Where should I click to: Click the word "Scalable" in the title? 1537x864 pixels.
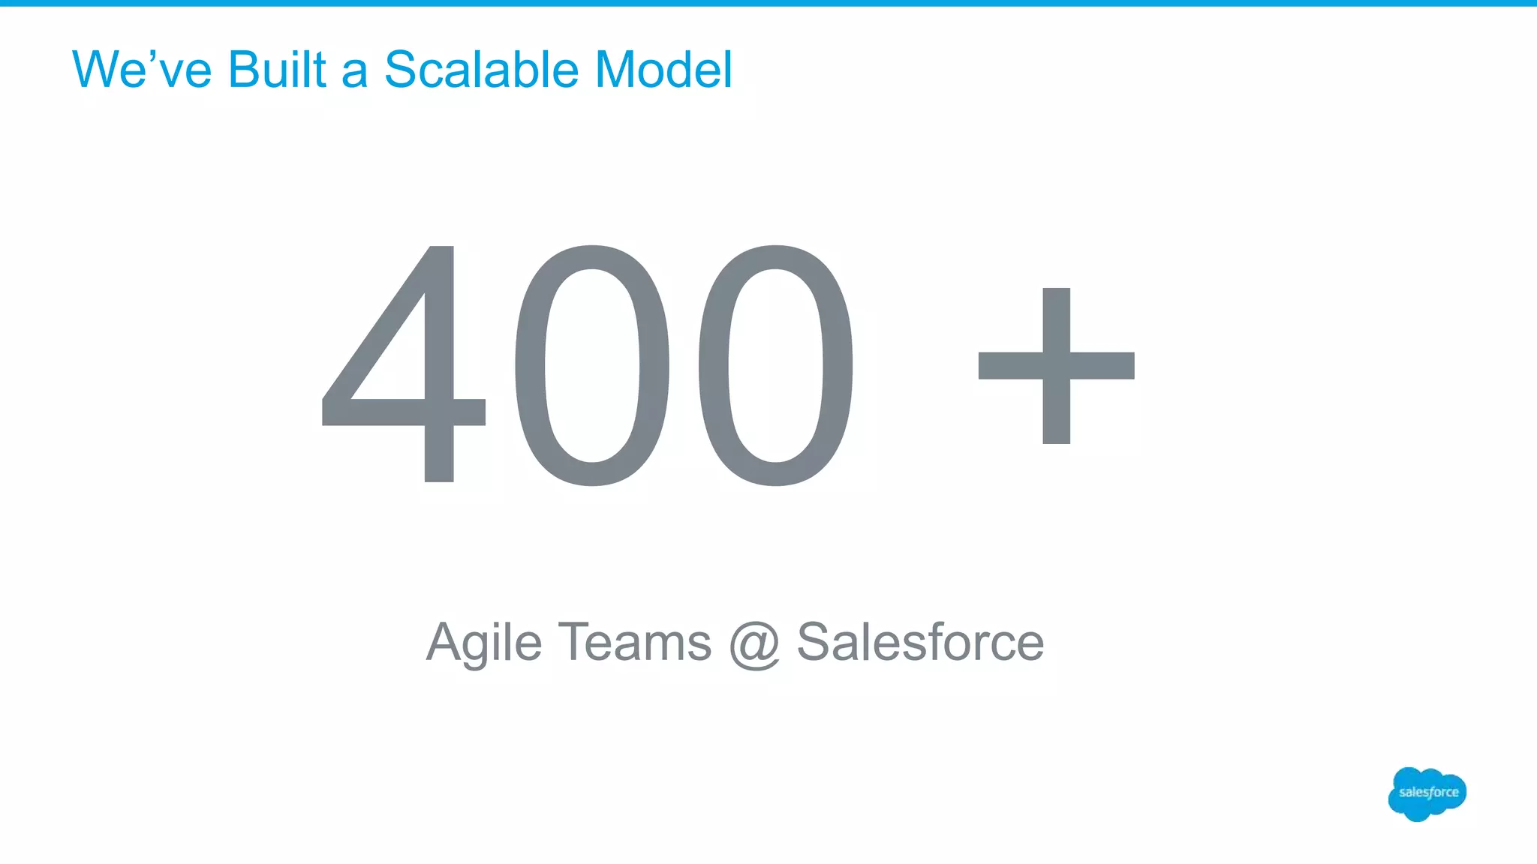(482, 70)
